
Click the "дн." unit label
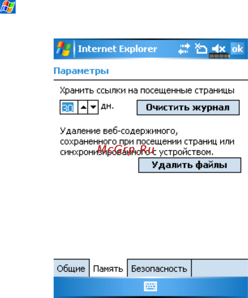(x=107, y=106)
